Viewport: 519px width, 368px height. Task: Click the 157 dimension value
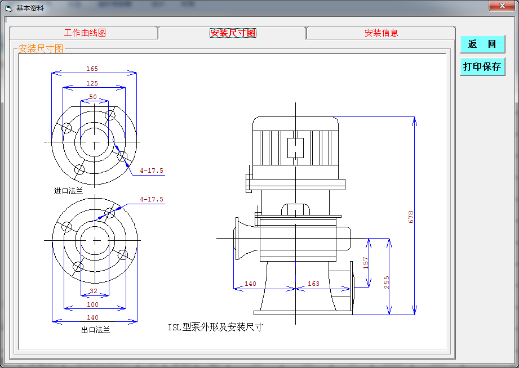coord(365,263)
